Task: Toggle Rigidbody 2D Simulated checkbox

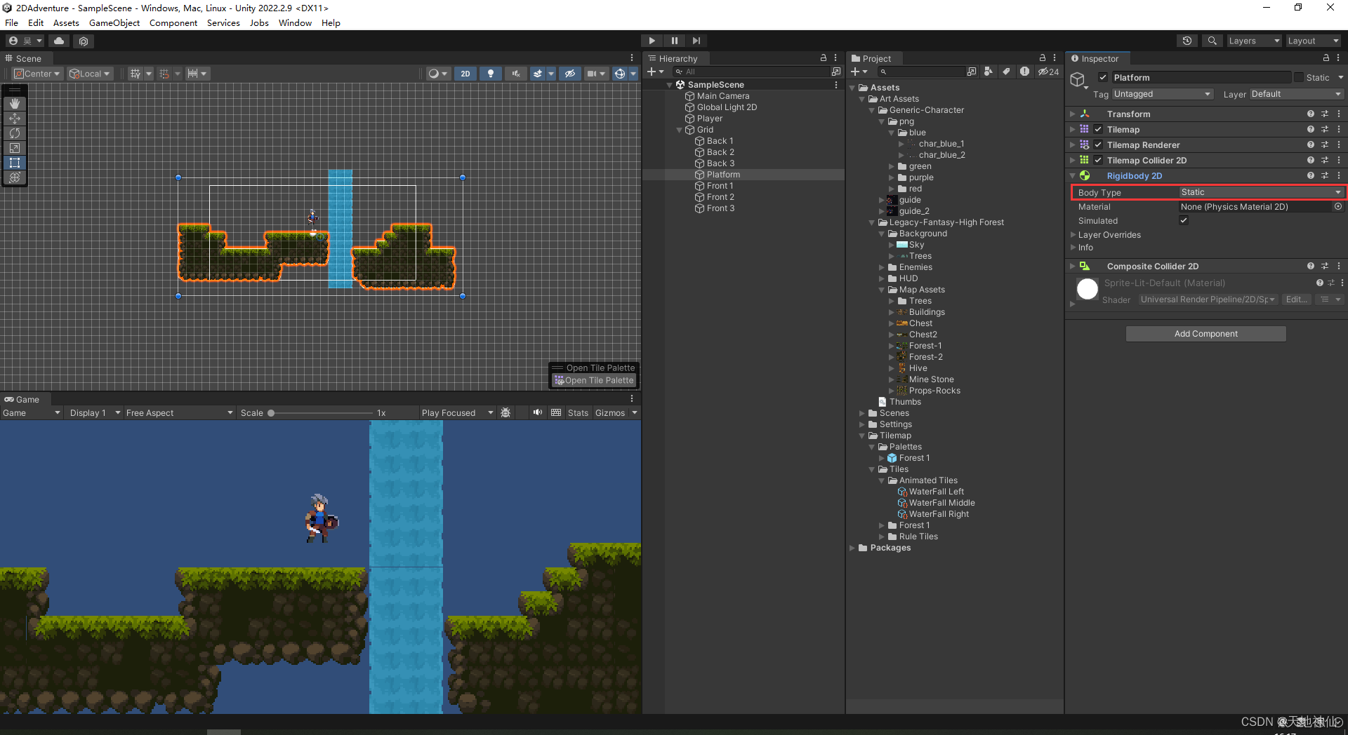Action: tap(1184, 220)
